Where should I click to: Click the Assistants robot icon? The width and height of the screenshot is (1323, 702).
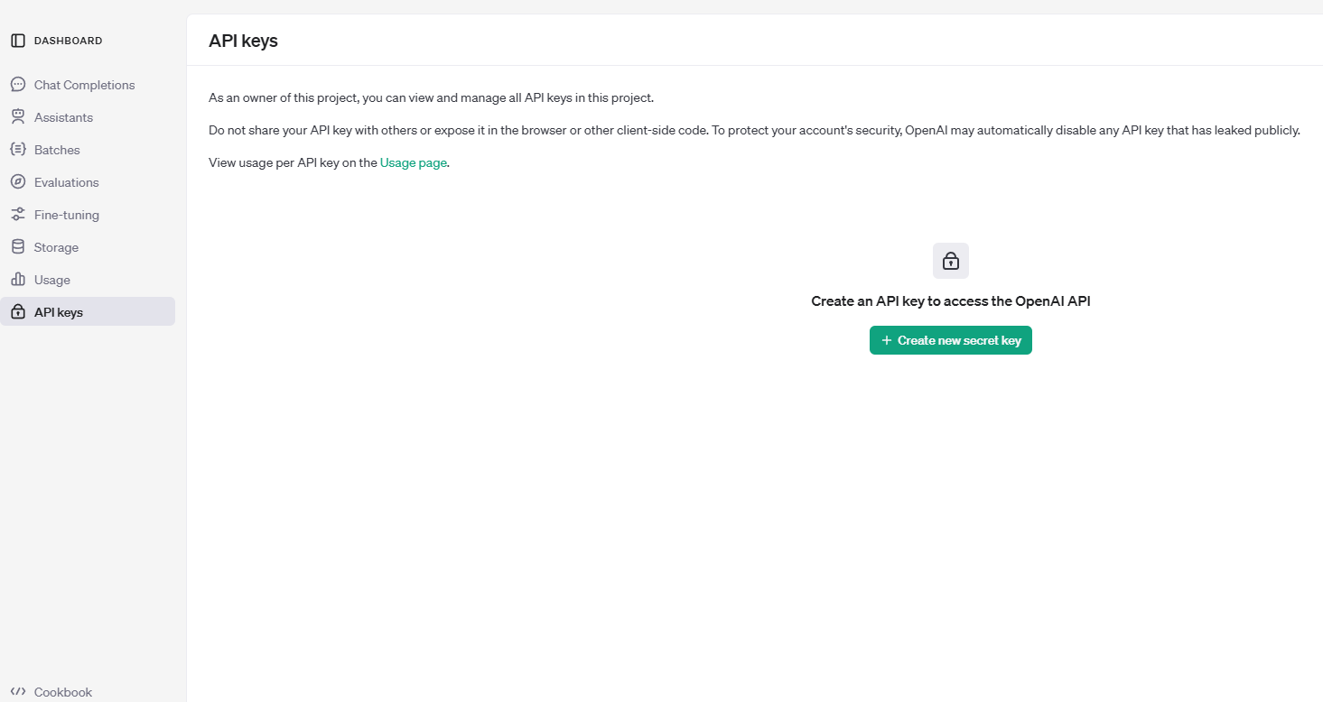click(18, 117)
